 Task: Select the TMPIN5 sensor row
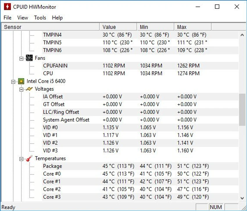[140, 42]
